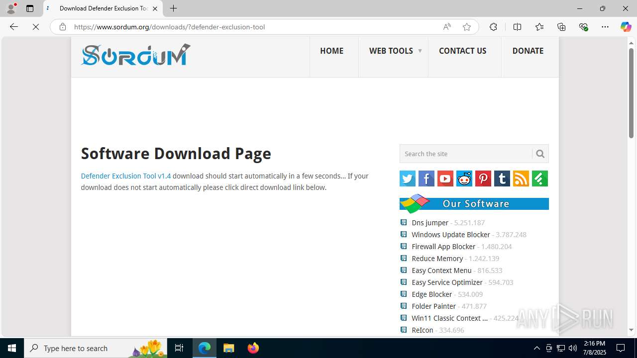Open the Twitter social icon
The height and width of the screenshot is (358, 637).
tap(408, 179)
